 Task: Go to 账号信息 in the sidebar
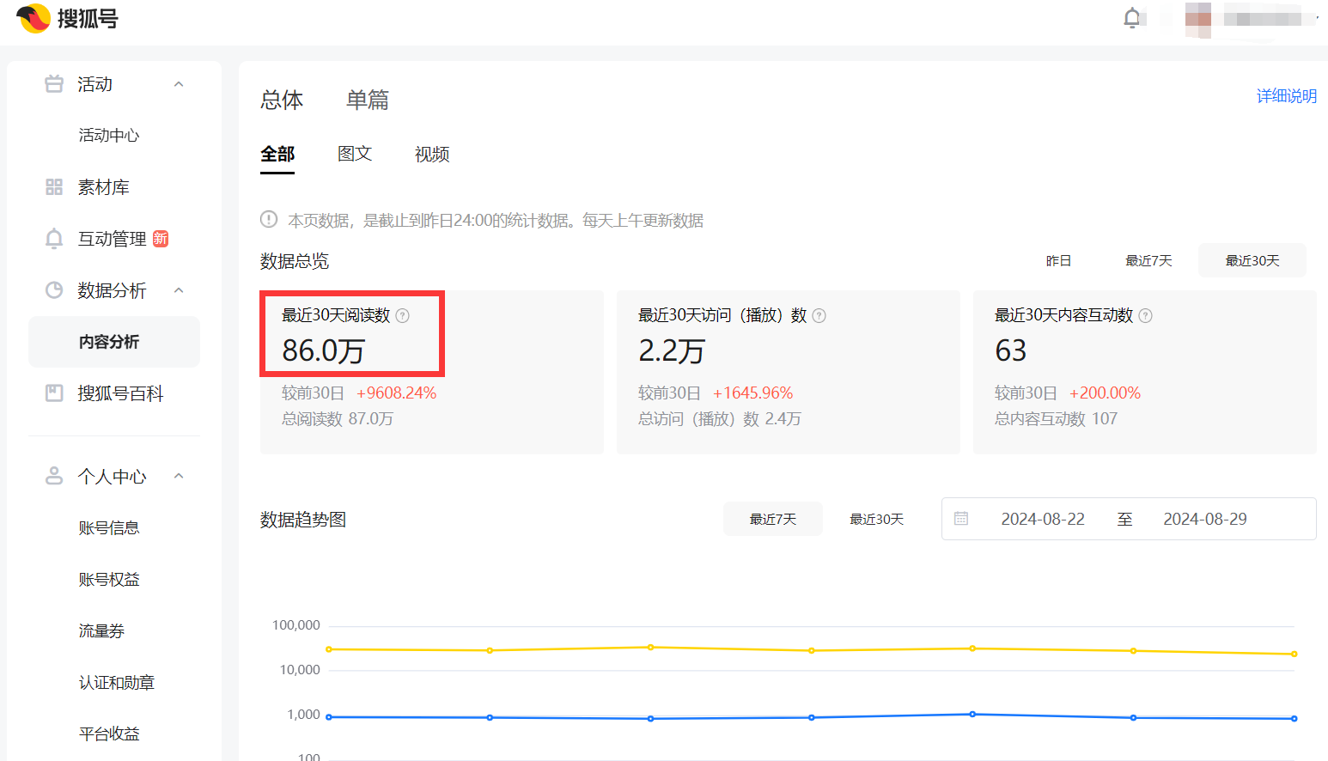click(109, 528)
